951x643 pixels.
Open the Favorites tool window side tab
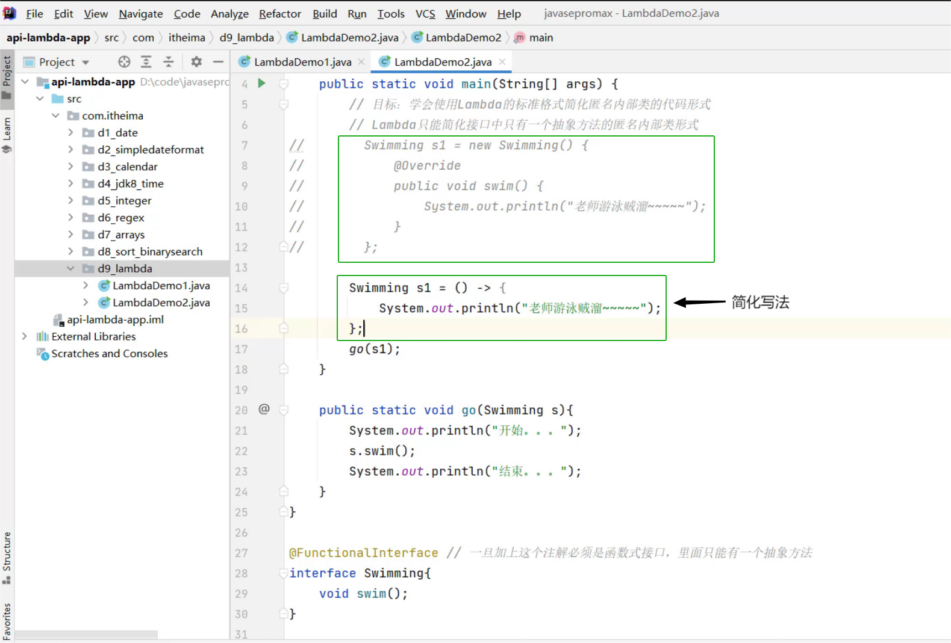click(x=7, y=621)
